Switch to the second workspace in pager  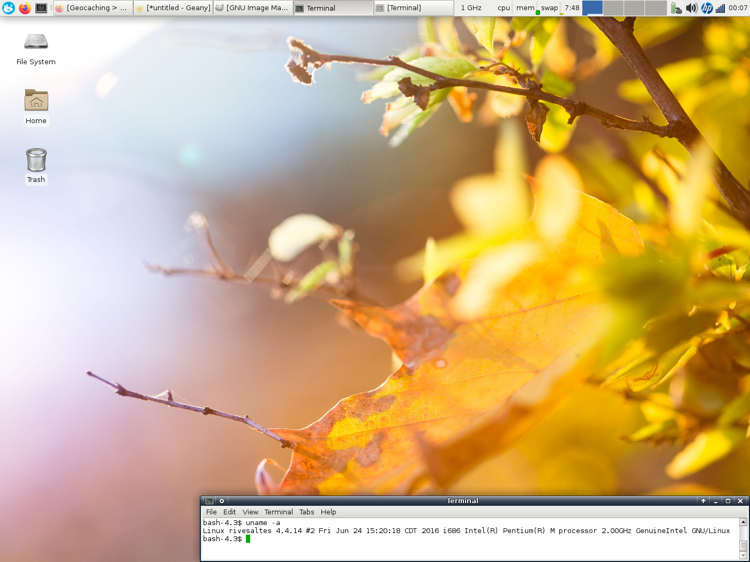(613, 8)
